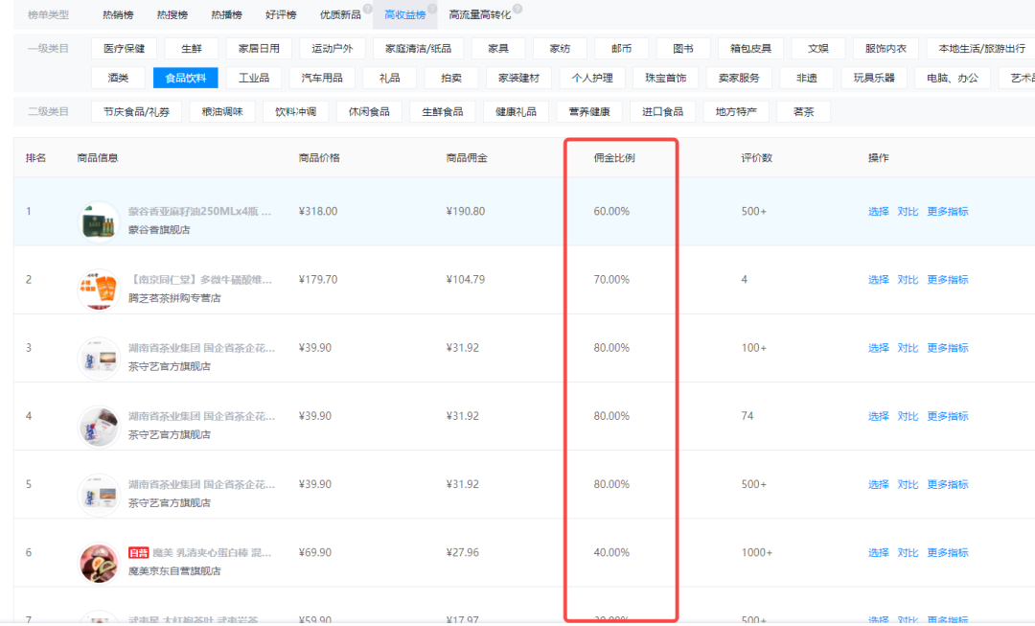The width and height of the screenshot is (1035, 626).
Task: Open thumbnail of rank 2 南京同仁堂 product
Action: (99, 289)
